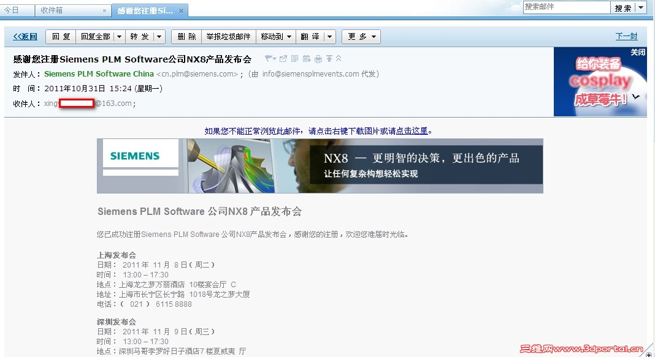
Task: Open search options dropdown arrow
Action: [x=641, y=7]
